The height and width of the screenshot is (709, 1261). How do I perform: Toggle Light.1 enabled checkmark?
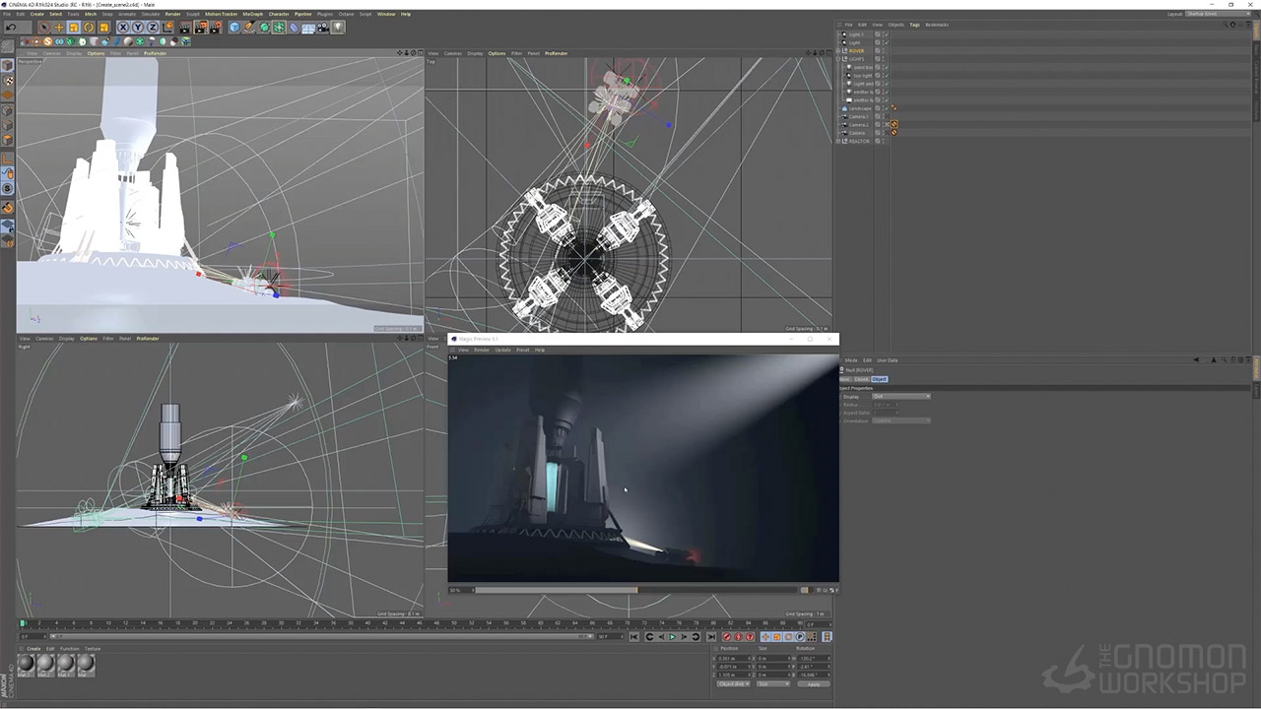coord(887,34)
